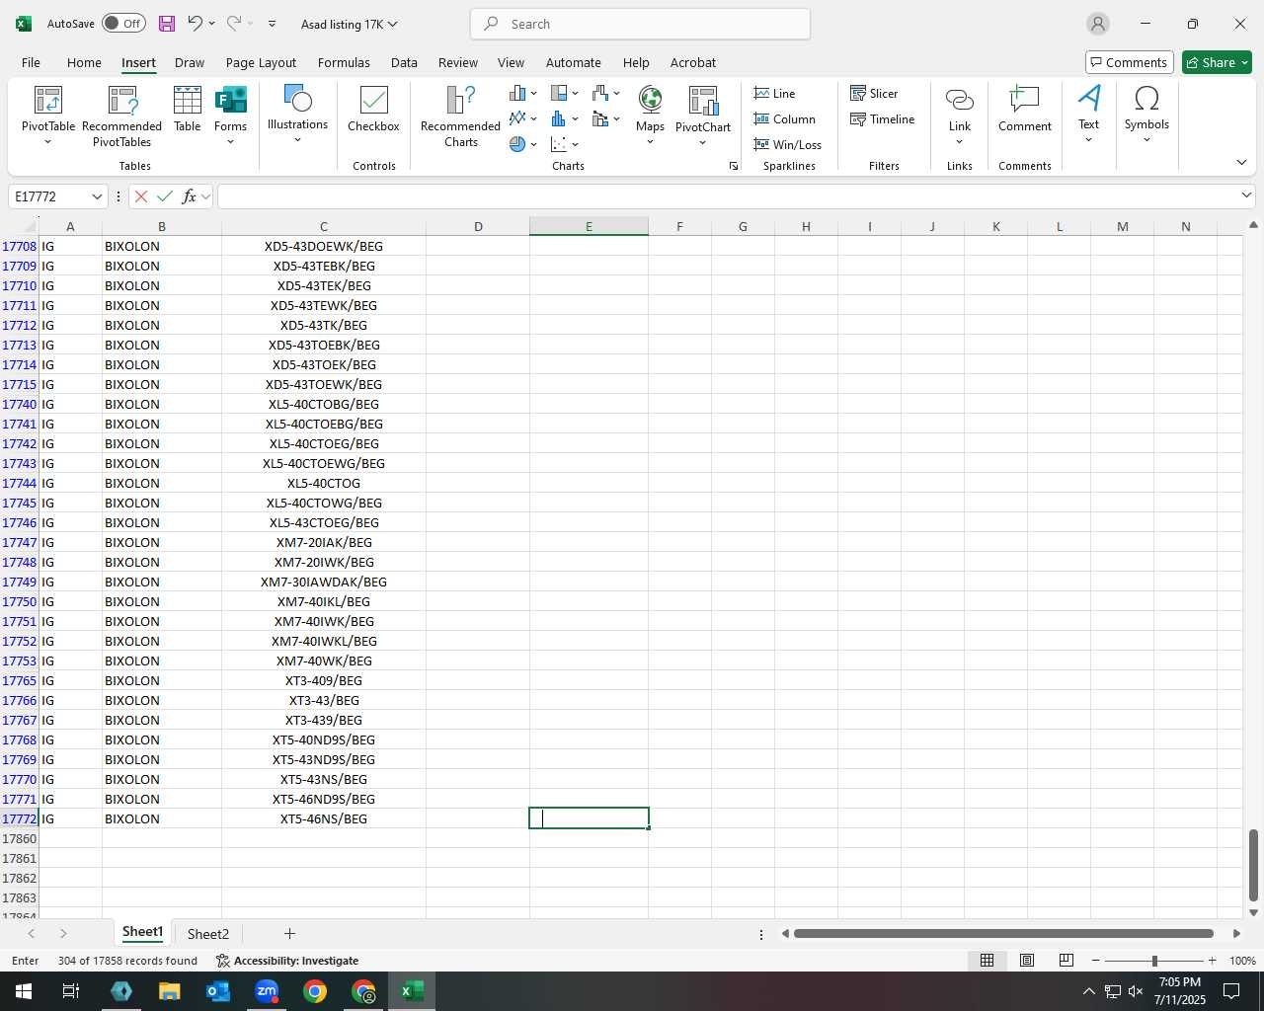1264x1011 pixels.
Task: Switch to Sheet2 tab
Action: coord(207,934)
